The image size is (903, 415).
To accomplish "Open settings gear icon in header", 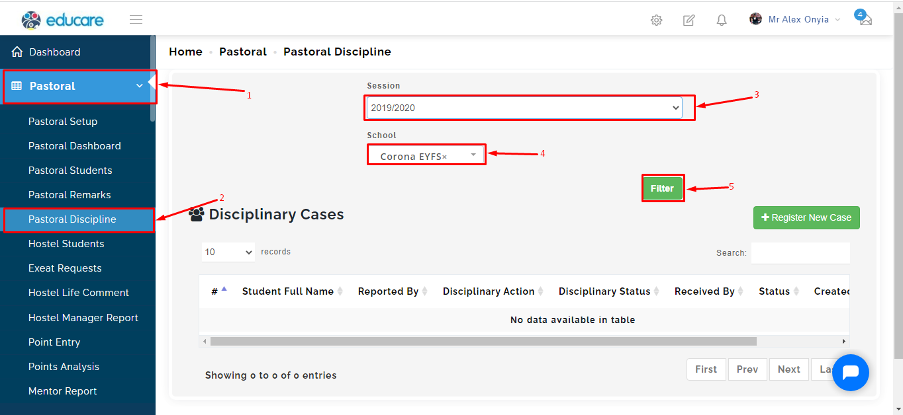I will tap(656, 20).
